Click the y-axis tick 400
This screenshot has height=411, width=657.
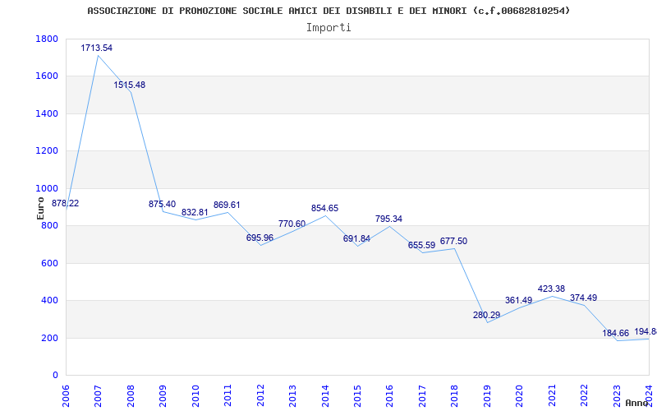pyautogui.click(x=49, y=301)
